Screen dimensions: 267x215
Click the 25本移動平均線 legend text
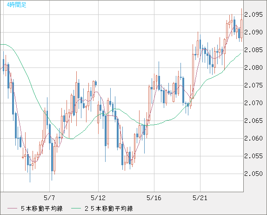pos(109,208)
